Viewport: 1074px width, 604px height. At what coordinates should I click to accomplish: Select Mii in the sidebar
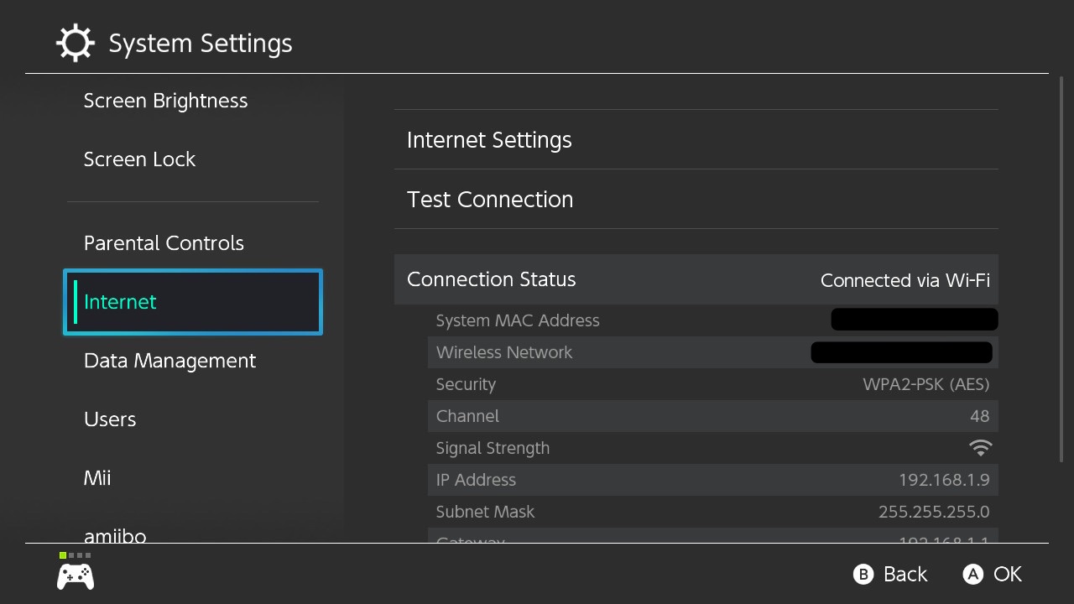(97, 478)
